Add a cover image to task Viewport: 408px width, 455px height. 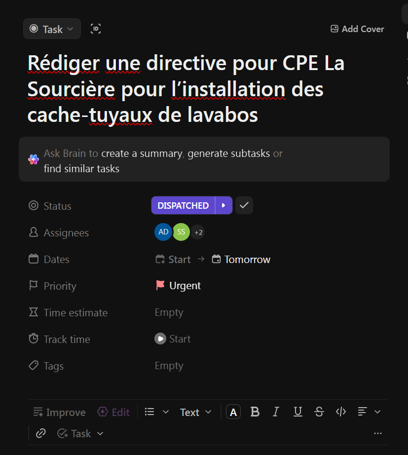(x=357, y=29)
